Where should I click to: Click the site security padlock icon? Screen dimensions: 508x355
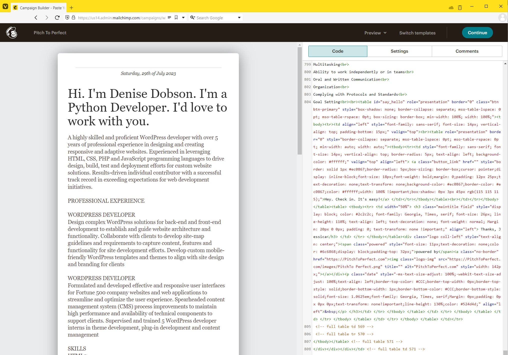[x=73, y=18]
